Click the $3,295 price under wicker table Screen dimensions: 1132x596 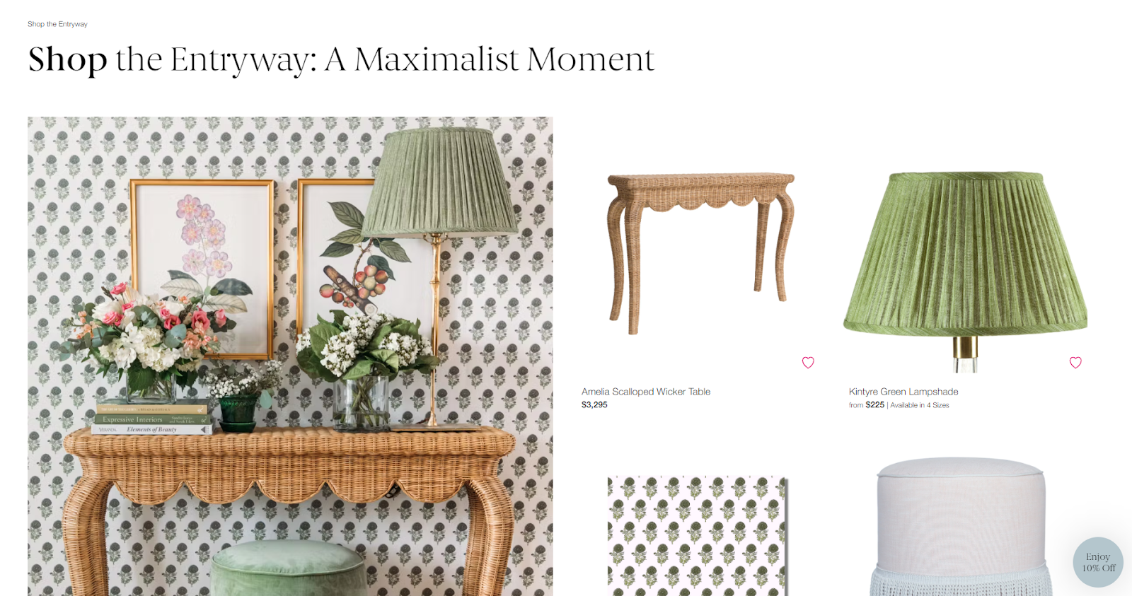click(x=594, y=405)
